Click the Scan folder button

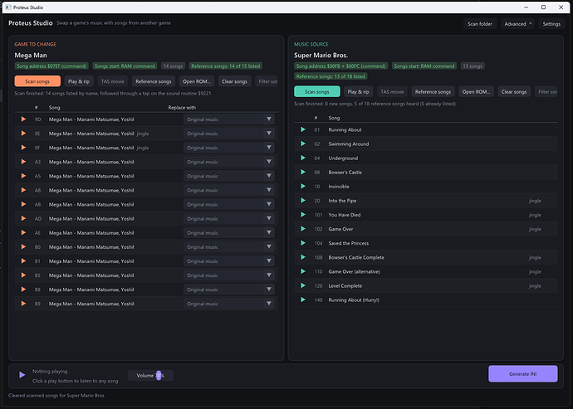(480, 24)
